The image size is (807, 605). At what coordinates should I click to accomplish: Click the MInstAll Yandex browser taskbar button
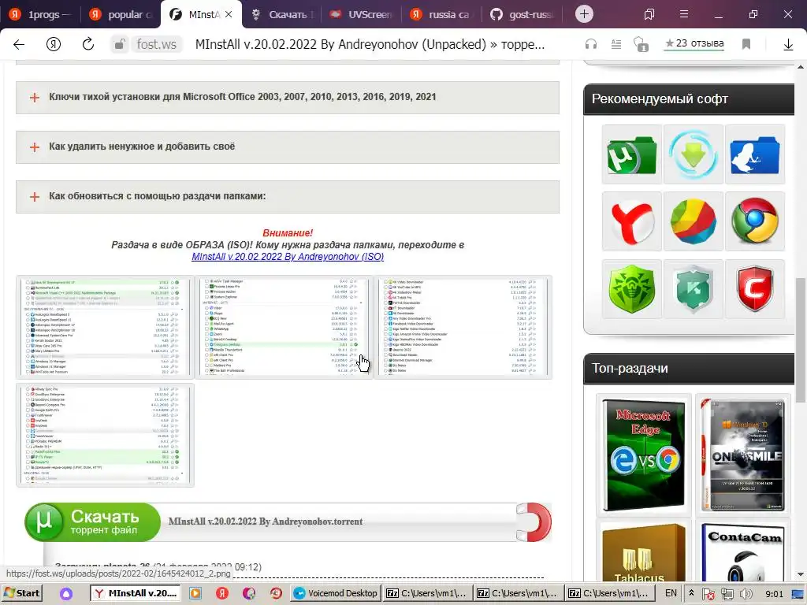tap(136, 593)
